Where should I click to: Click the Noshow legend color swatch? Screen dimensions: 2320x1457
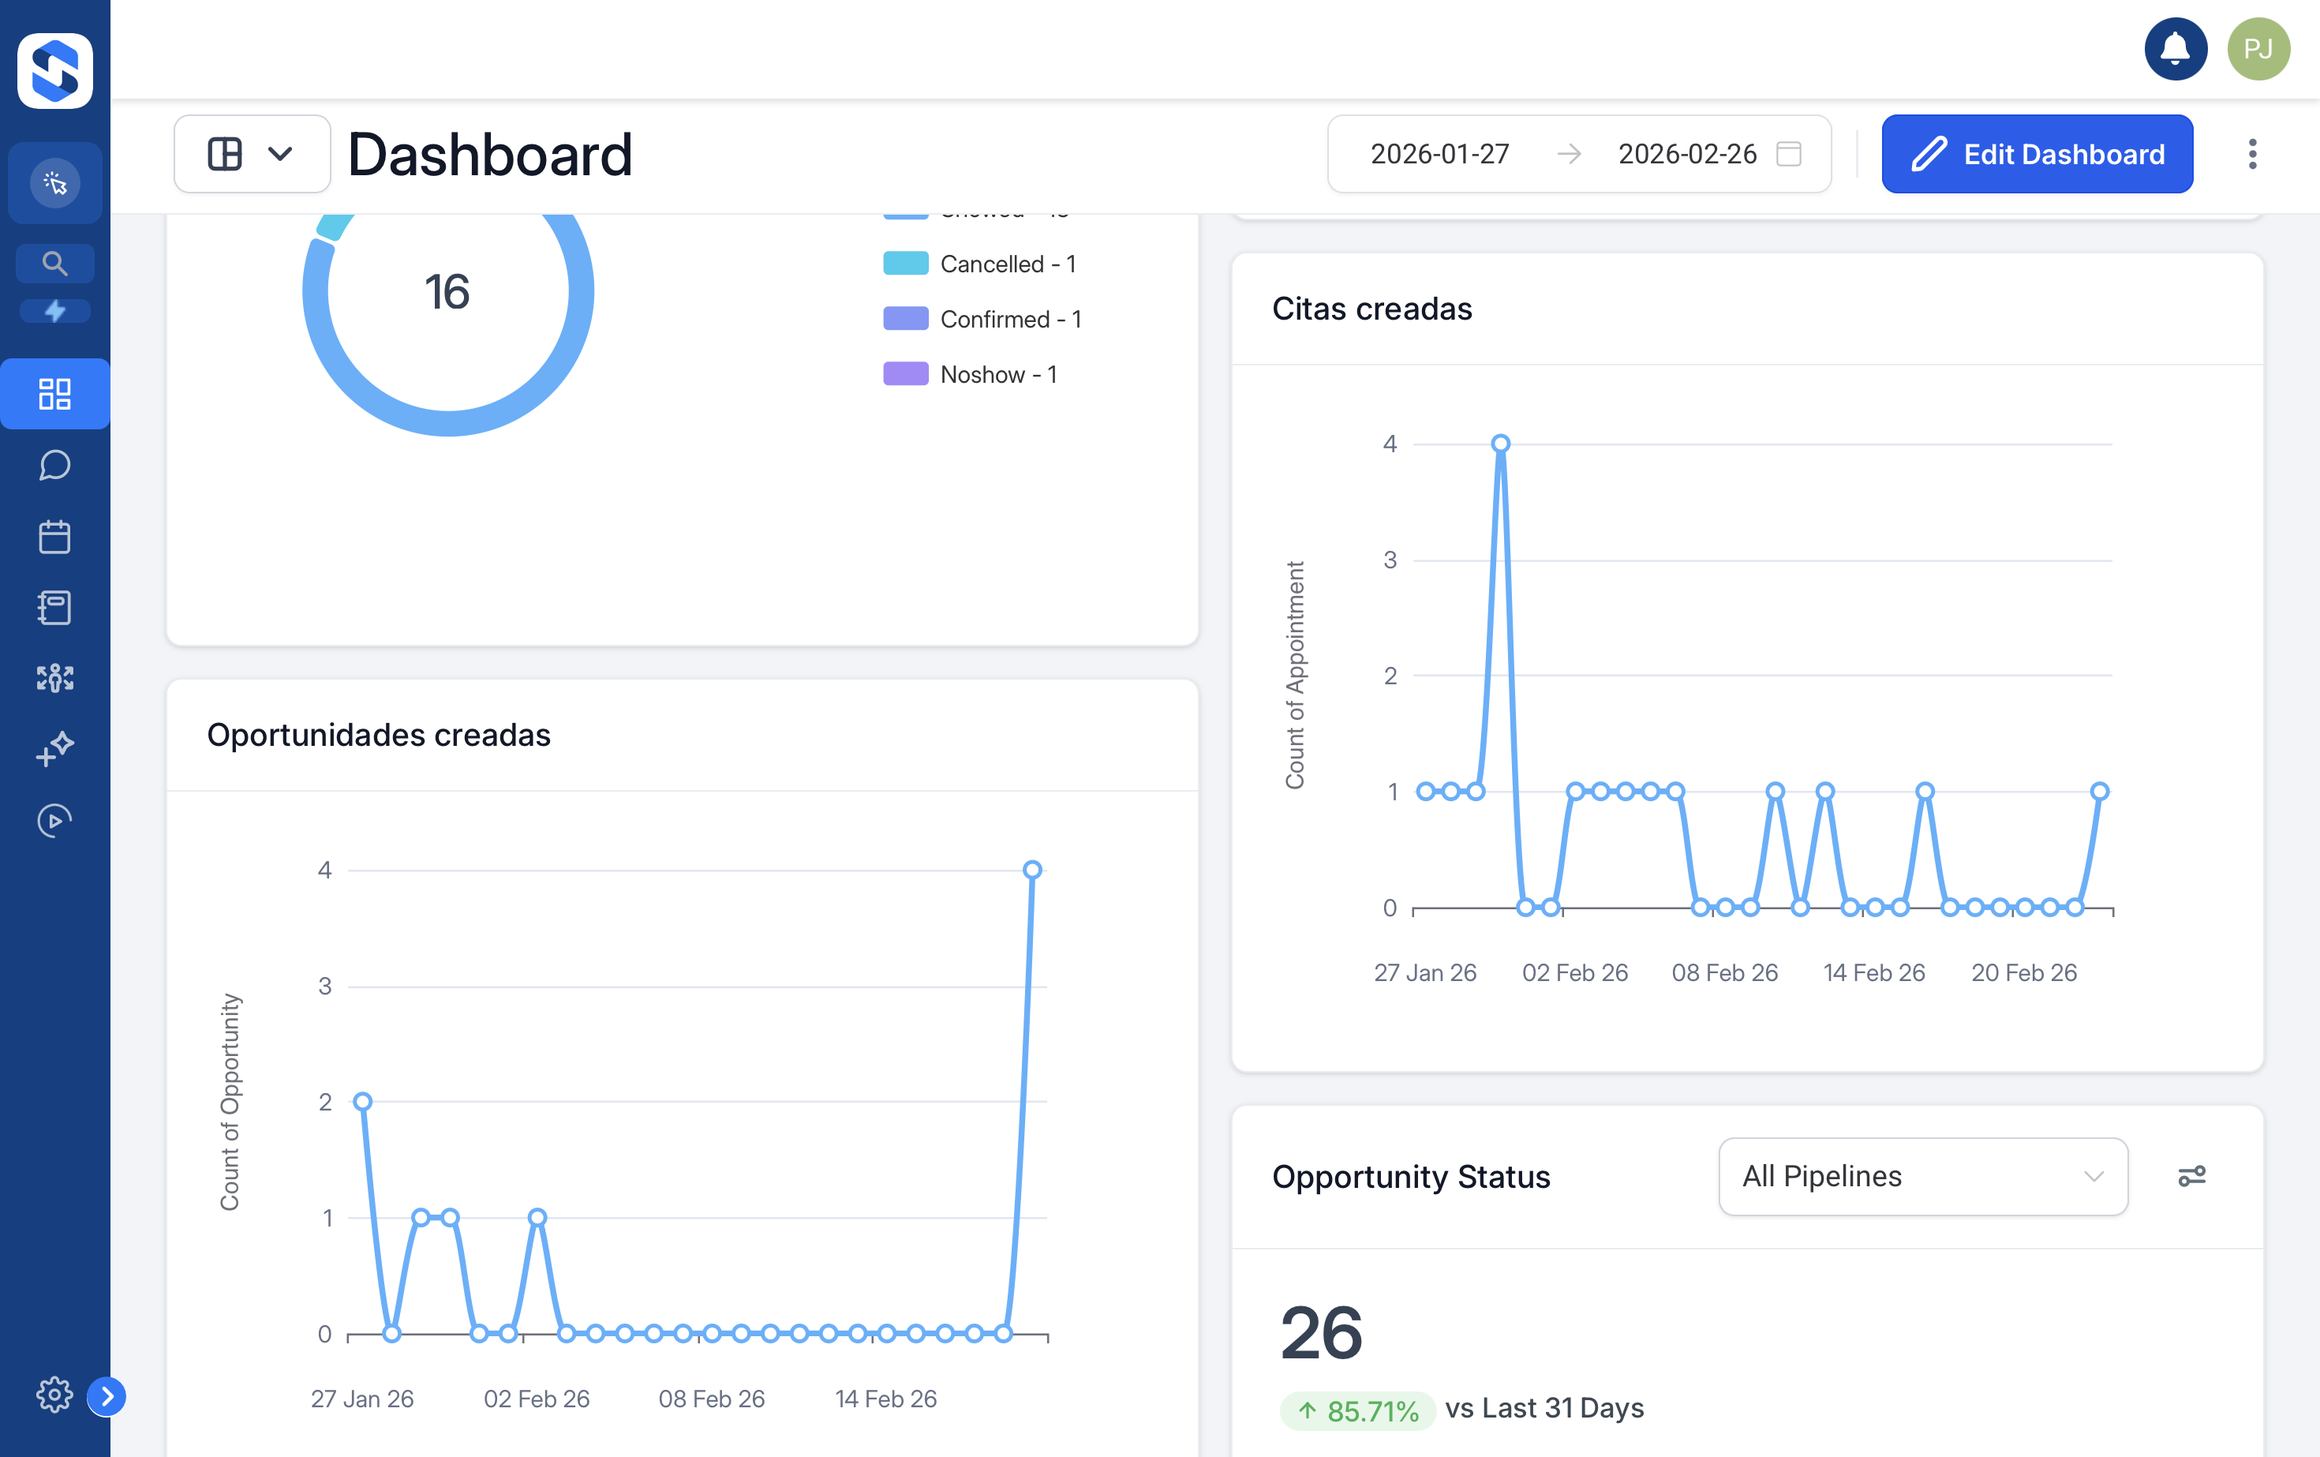point(907,374)
